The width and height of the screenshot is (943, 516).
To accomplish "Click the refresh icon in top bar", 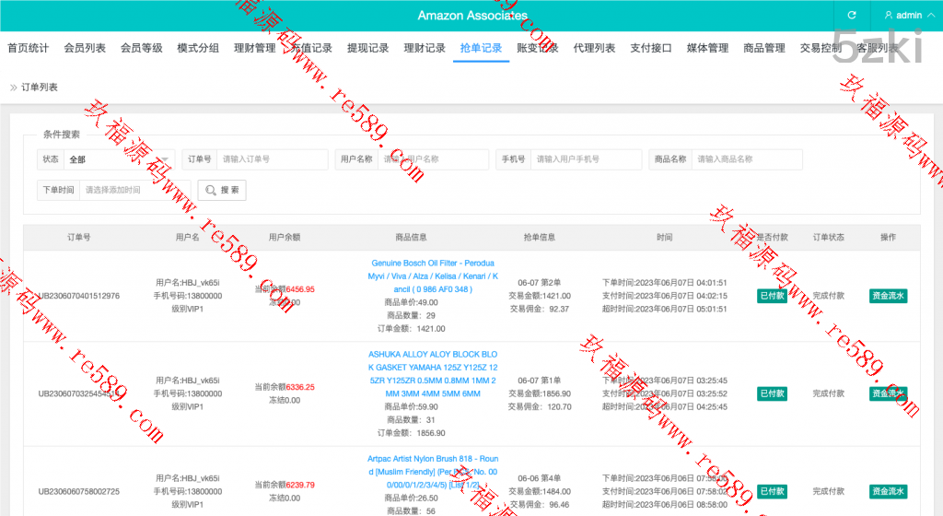I will 852,16.
